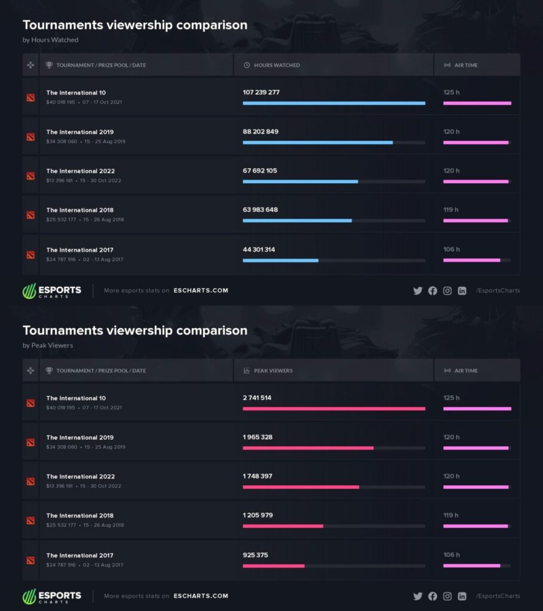Select The International 2022 in Peak Viewers table

[x=81, y=477]
